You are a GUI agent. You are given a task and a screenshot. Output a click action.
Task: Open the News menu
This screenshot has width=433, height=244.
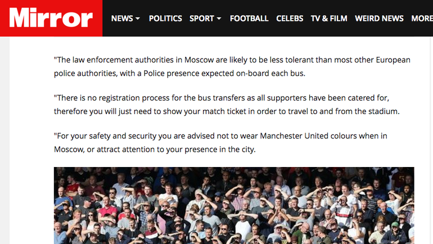click(x=121, y=19)
